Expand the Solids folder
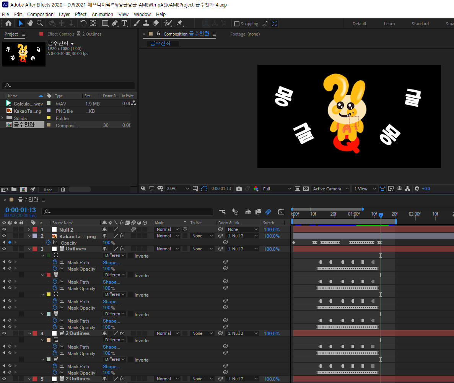 tap(2, 118)
